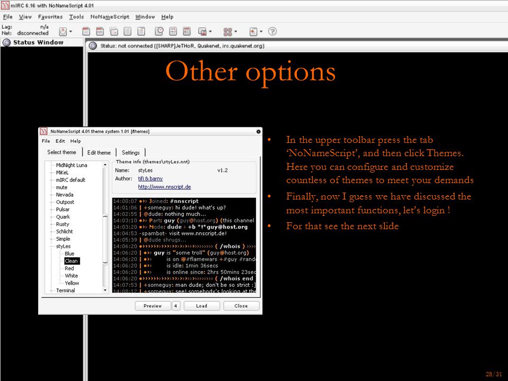Click the Load button
Viewport: 508px width, 381px height.
click(x=202, y=306)
